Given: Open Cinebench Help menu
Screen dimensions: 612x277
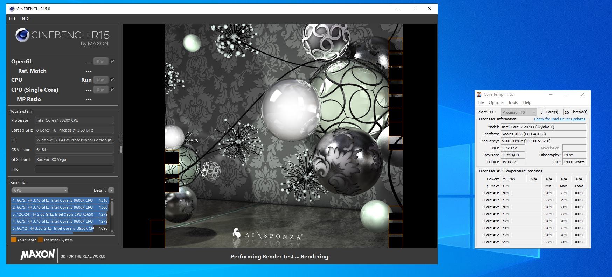Looking at the screenshot, I should pyautogui.click(x=25, y=18).
